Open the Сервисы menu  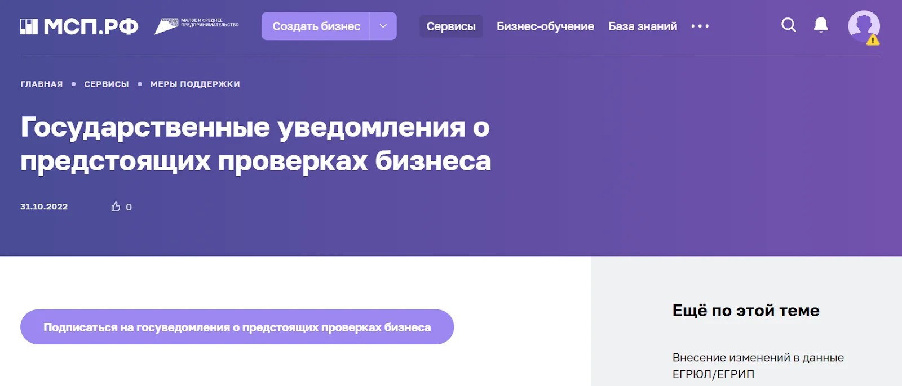(450, 26)
